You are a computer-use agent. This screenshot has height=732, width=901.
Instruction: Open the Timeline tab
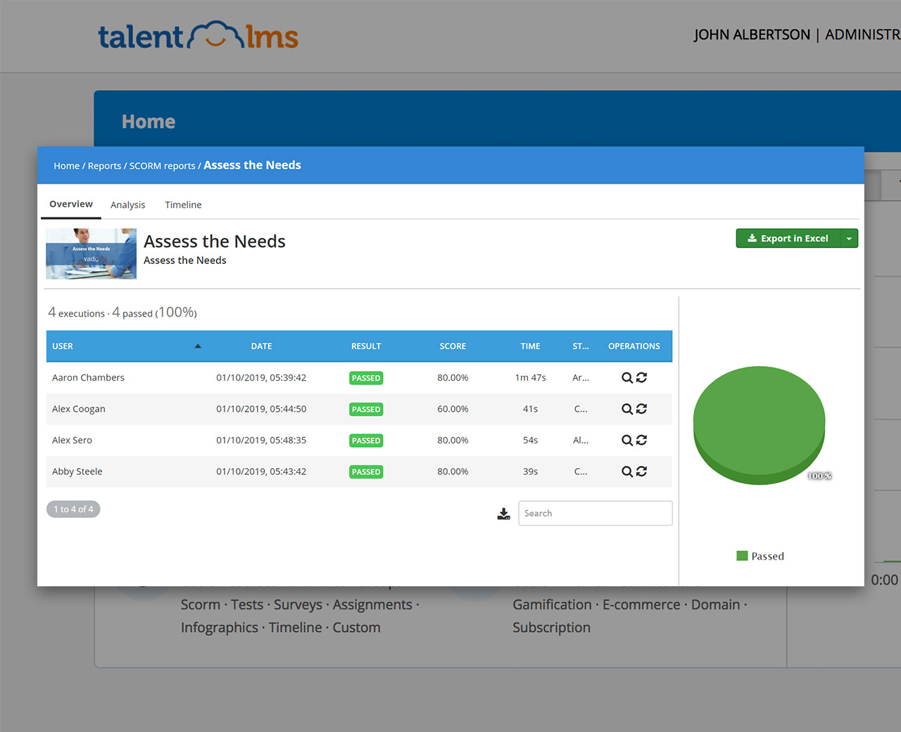183,205
